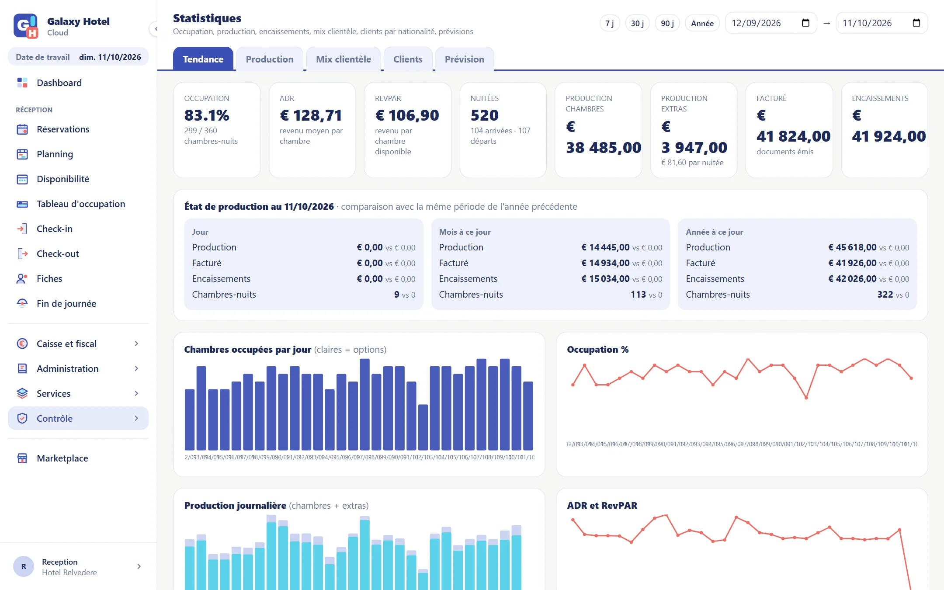Select the 30 j period button

tap(637, 23)
